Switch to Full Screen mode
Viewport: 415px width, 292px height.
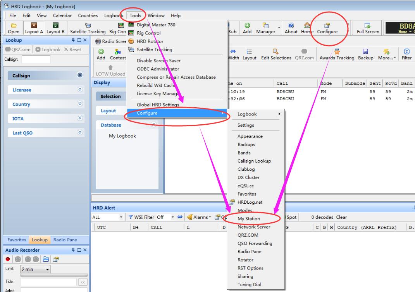tap(368, 28)
